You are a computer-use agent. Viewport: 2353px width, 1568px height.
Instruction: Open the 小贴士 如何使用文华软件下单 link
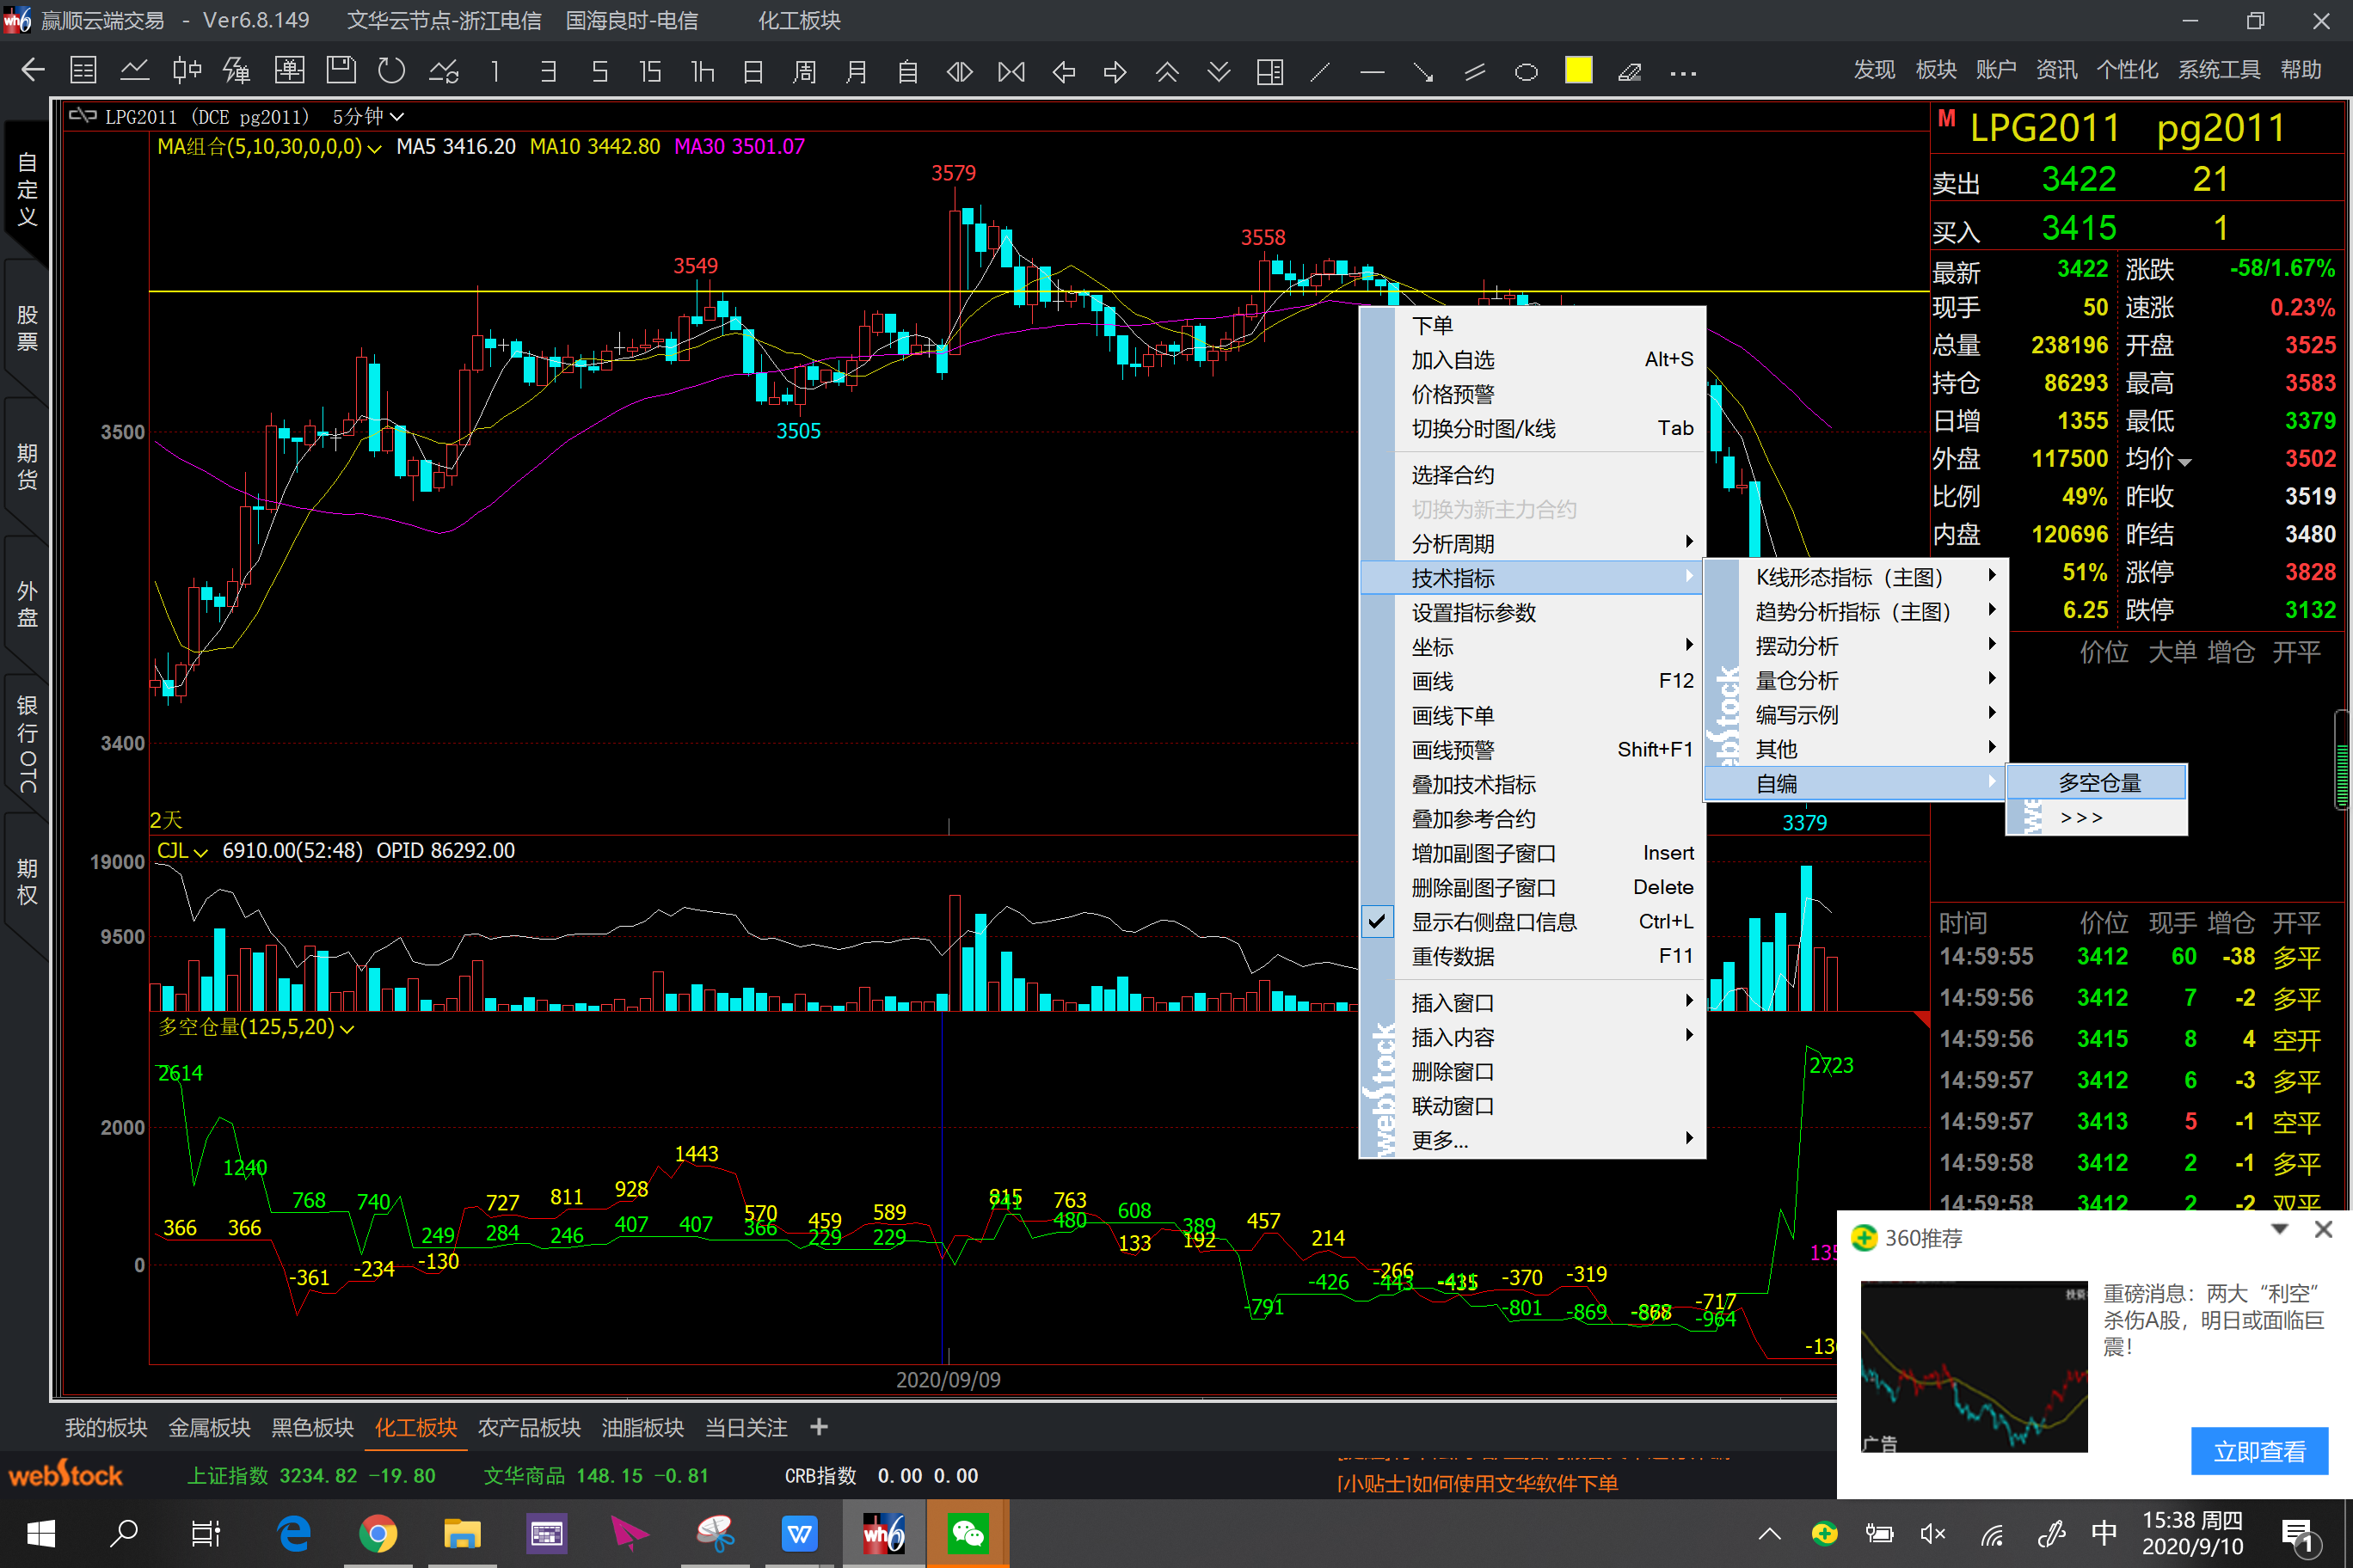(x=1477, y=1484)
